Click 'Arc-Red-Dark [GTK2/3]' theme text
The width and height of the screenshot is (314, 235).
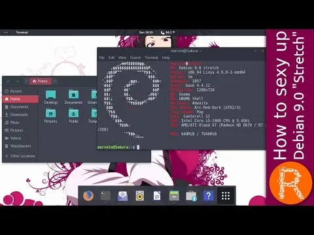(217, 107)
